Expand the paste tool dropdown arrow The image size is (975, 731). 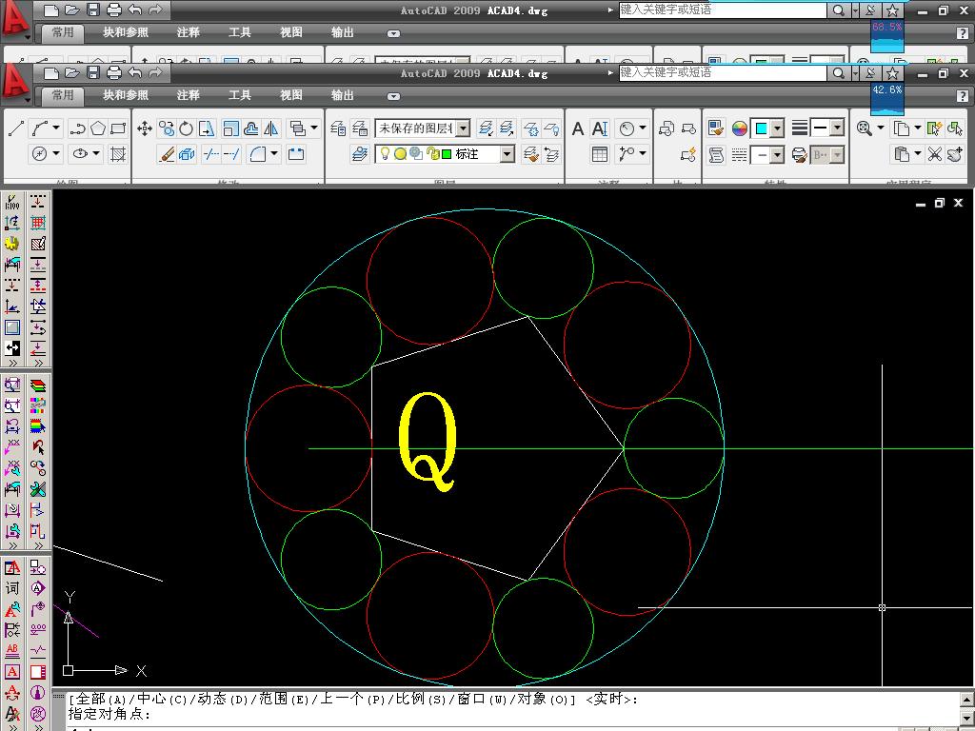tap(917, 153)
